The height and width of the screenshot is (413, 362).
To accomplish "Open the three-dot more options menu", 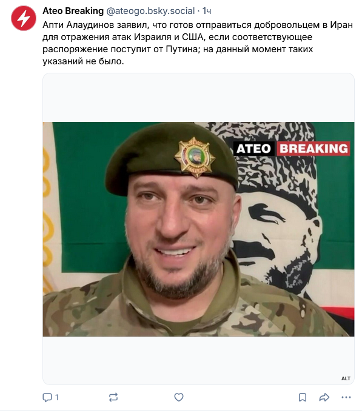I will tap(346, 397).
